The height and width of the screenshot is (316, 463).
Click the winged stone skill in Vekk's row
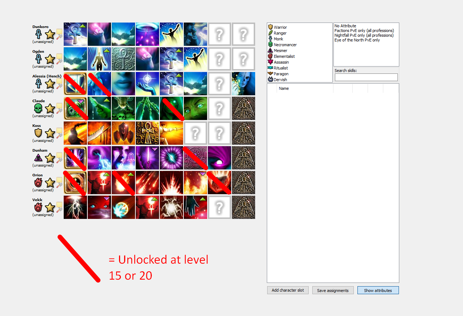click(244, 207)
